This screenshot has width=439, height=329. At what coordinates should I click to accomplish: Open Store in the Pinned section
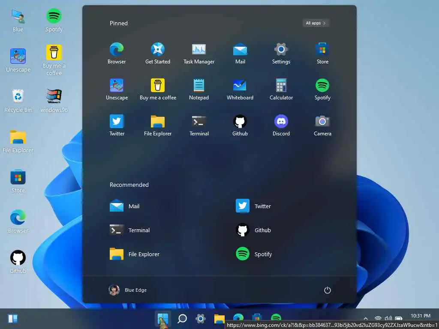pos(322,53)
